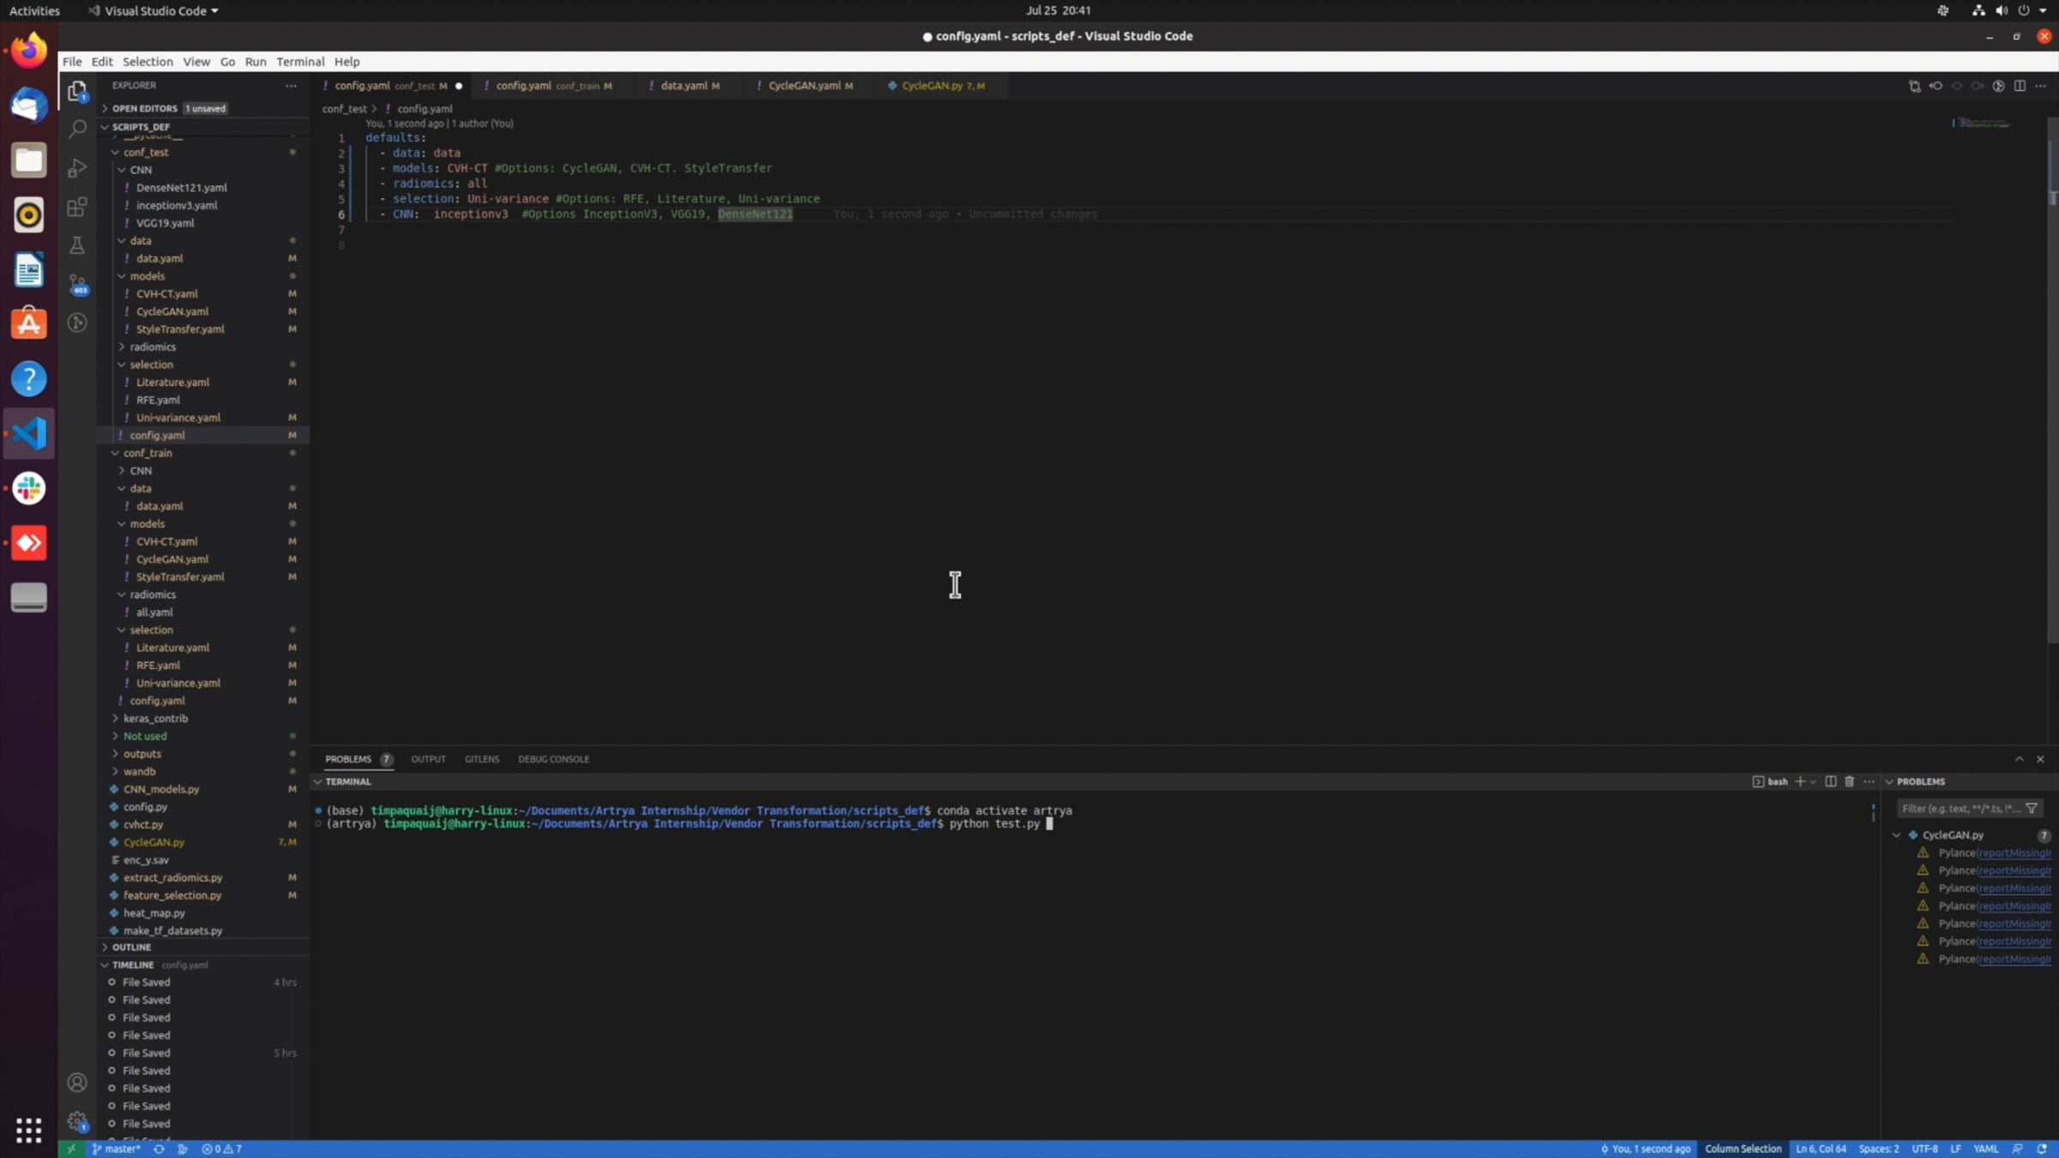The image size is (2059, 1158).
Task: Open the new terminal profile dropdown arrow
Action: click(1813, 781)
